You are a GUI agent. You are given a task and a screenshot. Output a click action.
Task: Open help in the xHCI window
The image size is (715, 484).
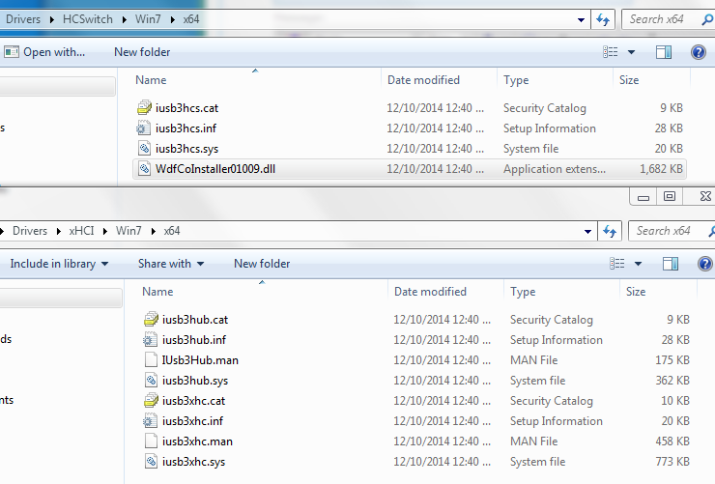705,264
